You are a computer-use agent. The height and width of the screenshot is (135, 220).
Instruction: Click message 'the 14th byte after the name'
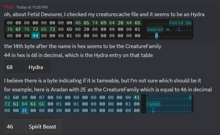pyautogui.click(x=83, y=46)
